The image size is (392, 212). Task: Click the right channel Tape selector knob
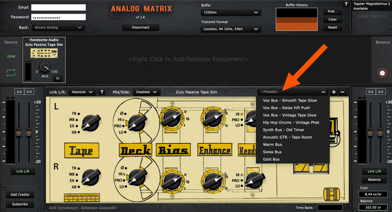91,177
